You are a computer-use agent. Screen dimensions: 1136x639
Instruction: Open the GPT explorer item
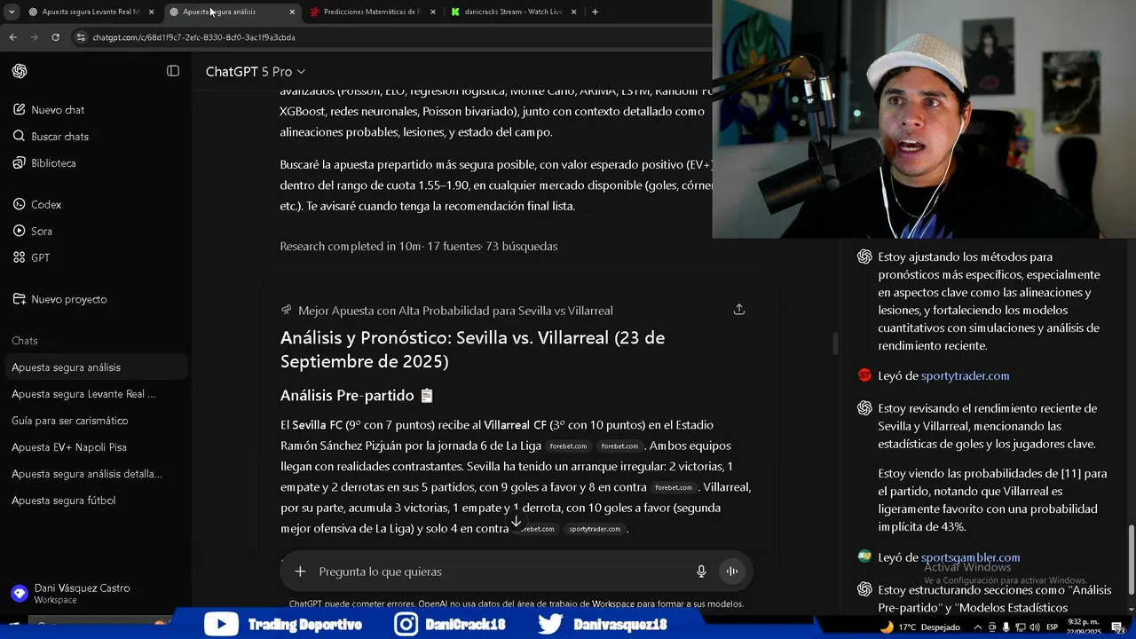[x=40, y=257]
